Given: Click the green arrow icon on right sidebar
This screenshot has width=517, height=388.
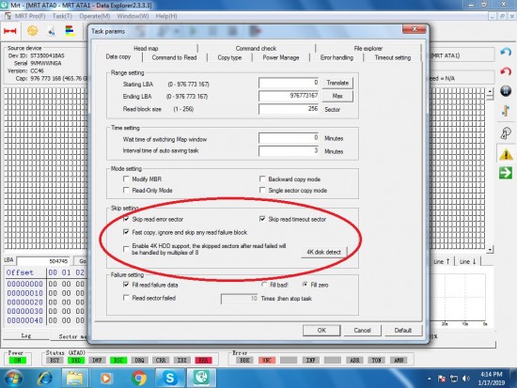Looking at the screenshot, I should point(506,173).
